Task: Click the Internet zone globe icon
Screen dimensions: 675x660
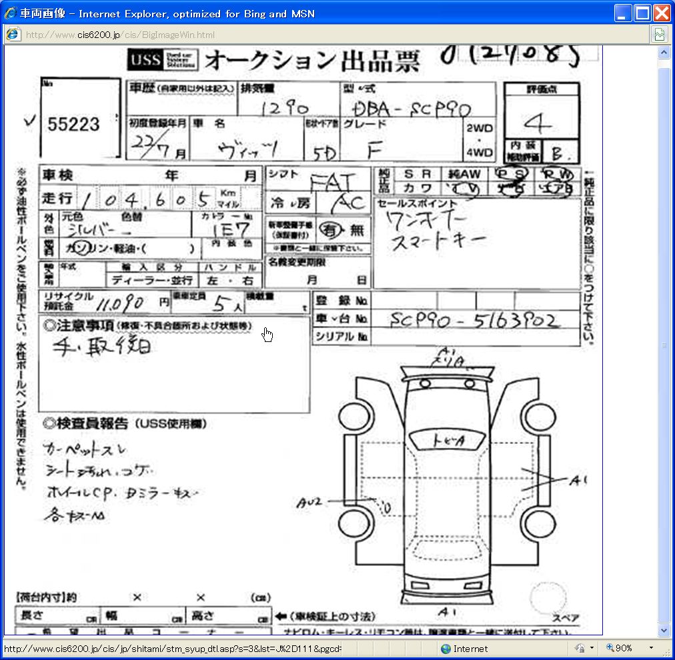Action: 446,648
